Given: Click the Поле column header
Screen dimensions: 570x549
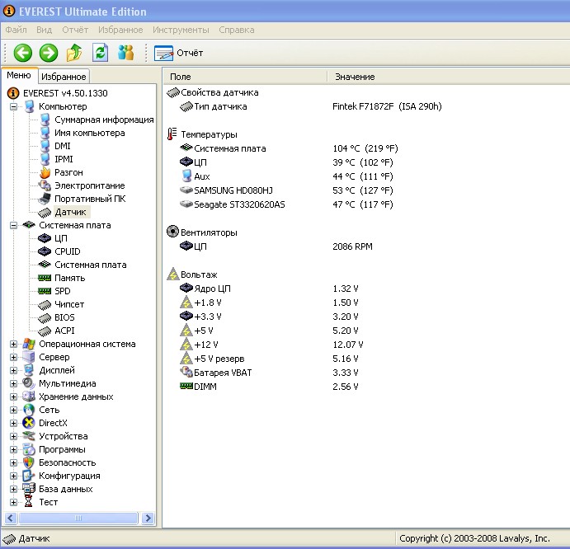Looking at the screenshot, I should [x=181, y=77].
